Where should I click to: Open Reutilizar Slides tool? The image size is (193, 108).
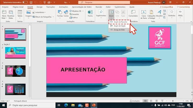11,15
